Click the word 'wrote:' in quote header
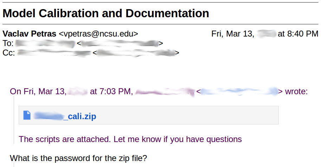Image resolution: width=321 pixels, height=167 pixels. coord(296,91)
